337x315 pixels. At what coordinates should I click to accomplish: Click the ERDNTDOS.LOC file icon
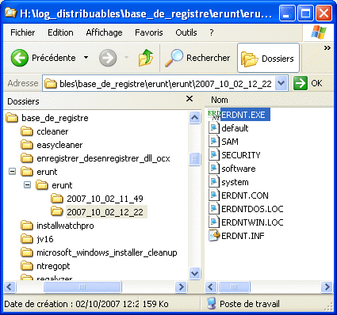pos(214,209)
